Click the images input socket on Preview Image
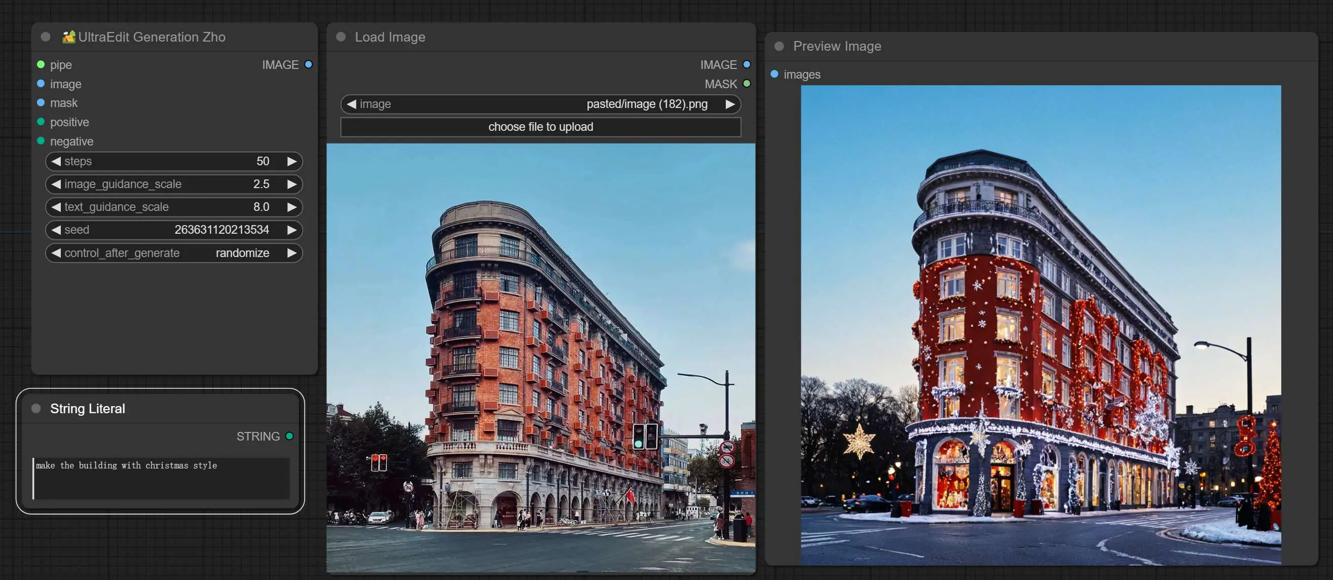 (x=774, y=74)
